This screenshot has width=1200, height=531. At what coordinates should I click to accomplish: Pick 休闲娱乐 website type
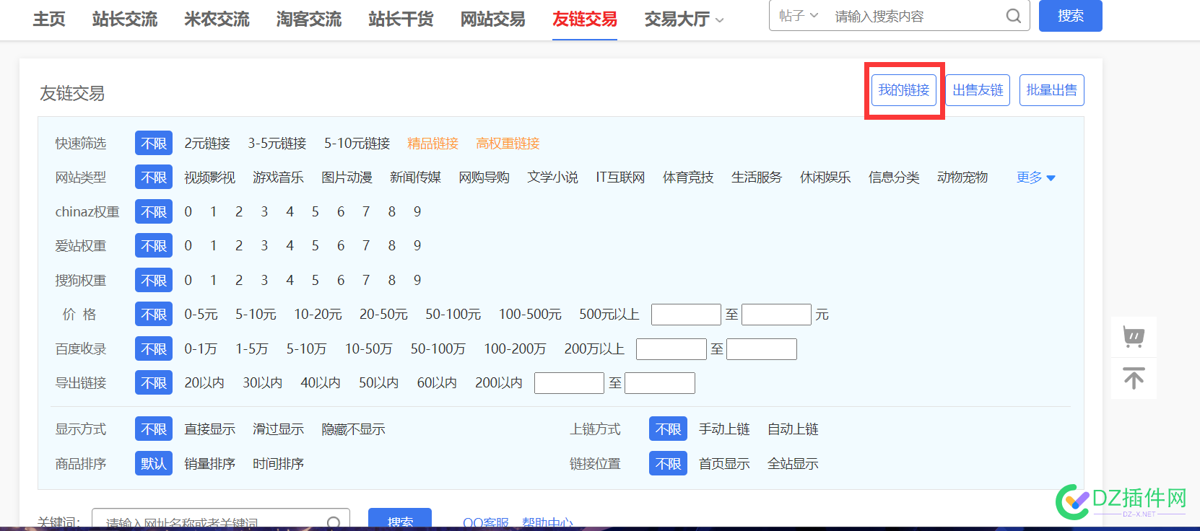coord(825,177)
